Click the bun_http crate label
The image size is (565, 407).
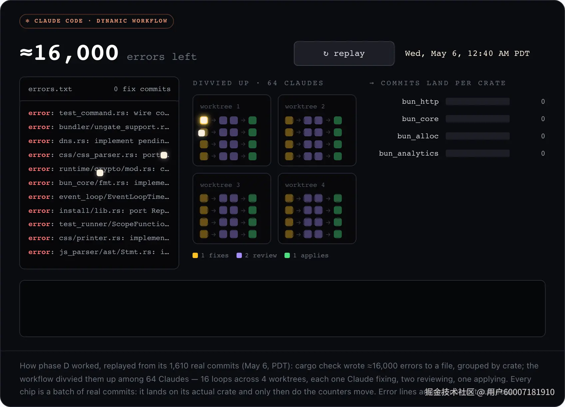(x=420, y=102)
